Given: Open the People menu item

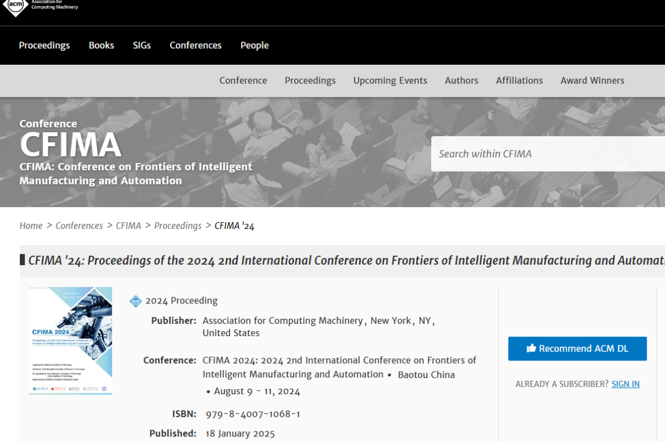Looking at the screenshot, I should [x=254, y=45].
